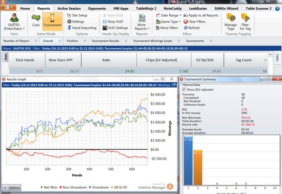Image resolution: width=282 pixels, height=194 pixels.
Task: Sort by Tag Count column
Action: point(246,60)
